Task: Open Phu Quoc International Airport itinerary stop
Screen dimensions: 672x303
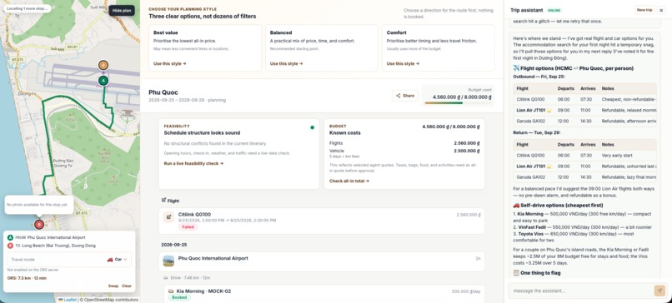Action: click(322, 261)
